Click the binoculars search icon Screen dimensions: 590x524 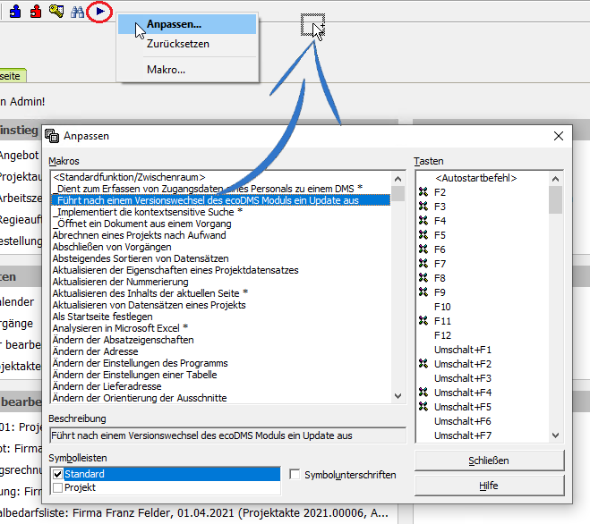pos(78,12)
